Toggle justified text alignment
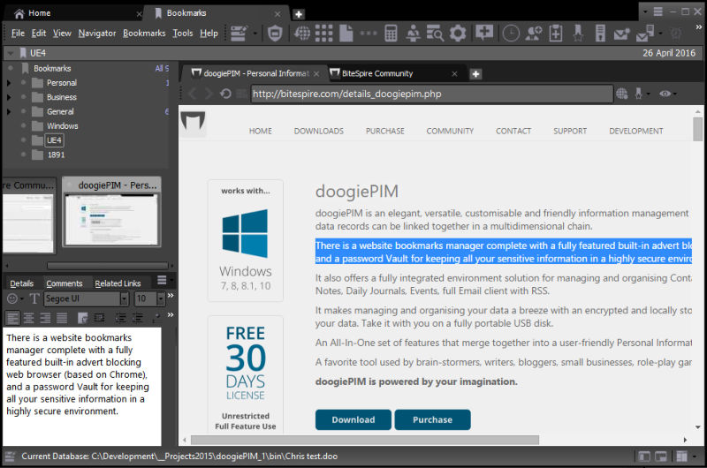707x468 pixels. point(62,318)
